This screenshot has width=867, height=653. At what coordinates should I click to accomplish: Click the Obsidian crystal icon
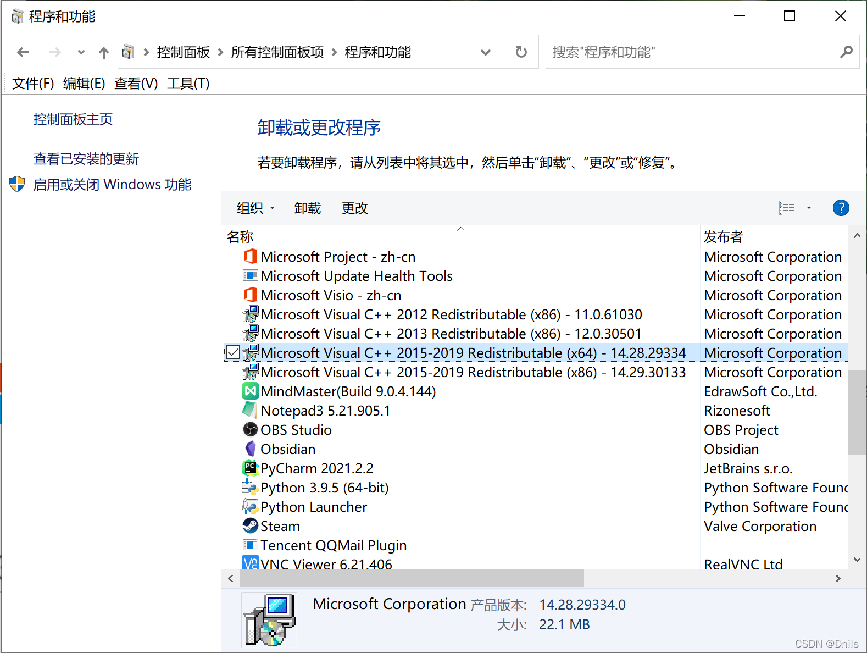[250, 449]
